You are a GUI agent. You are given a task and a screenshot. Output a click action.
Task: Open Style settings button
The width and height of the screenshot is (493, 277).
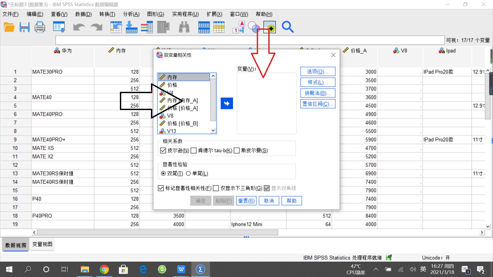coord(318,82)
